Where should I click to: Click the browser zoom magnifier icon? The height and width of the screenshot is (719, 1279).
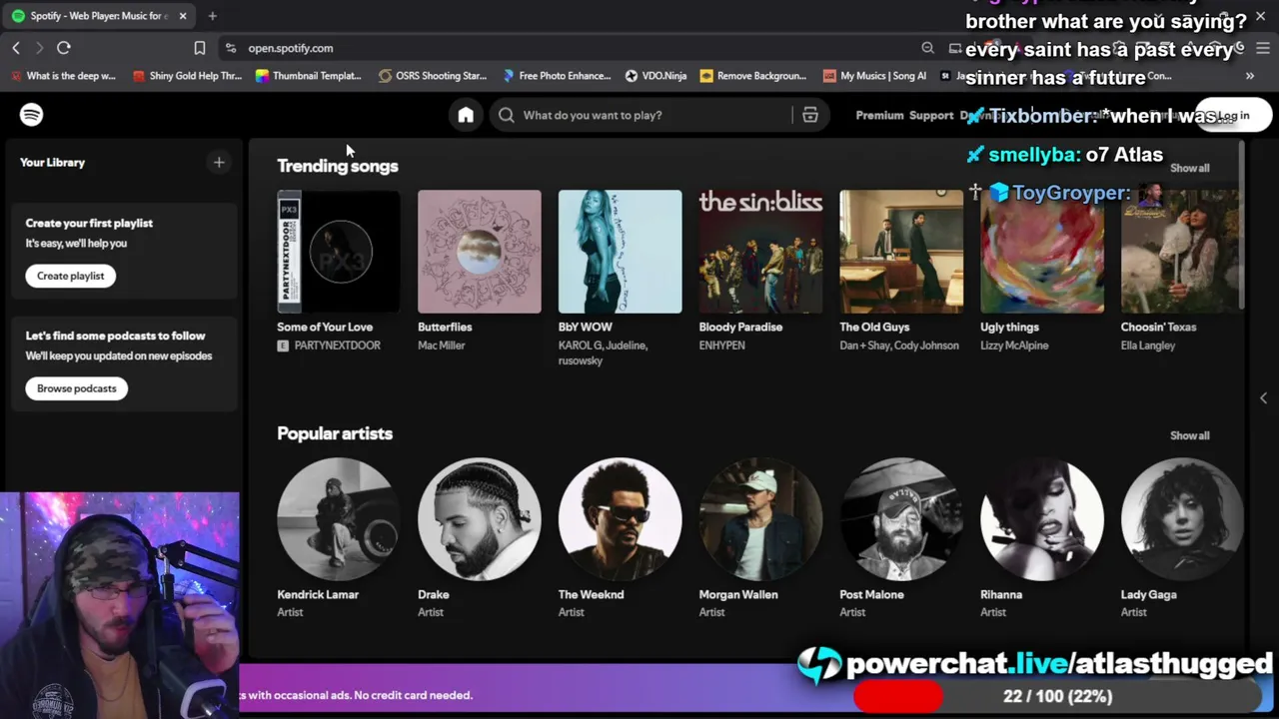tap(927, 48)
